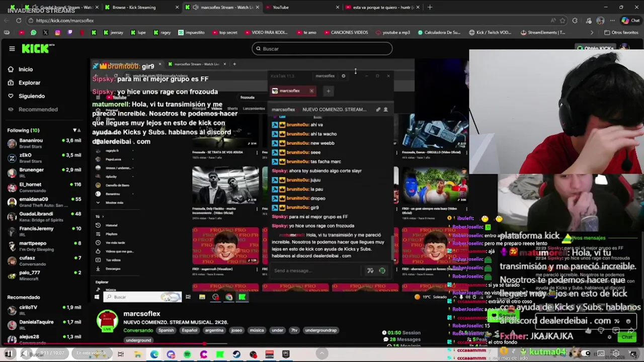
Task: Click the 'argentina' stream tag
Action: [214, 330]
